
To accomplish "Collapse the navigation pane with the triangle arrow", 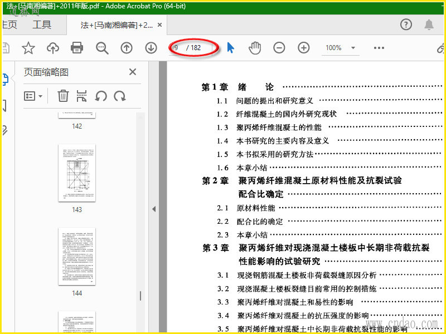I will coord(154,209).
